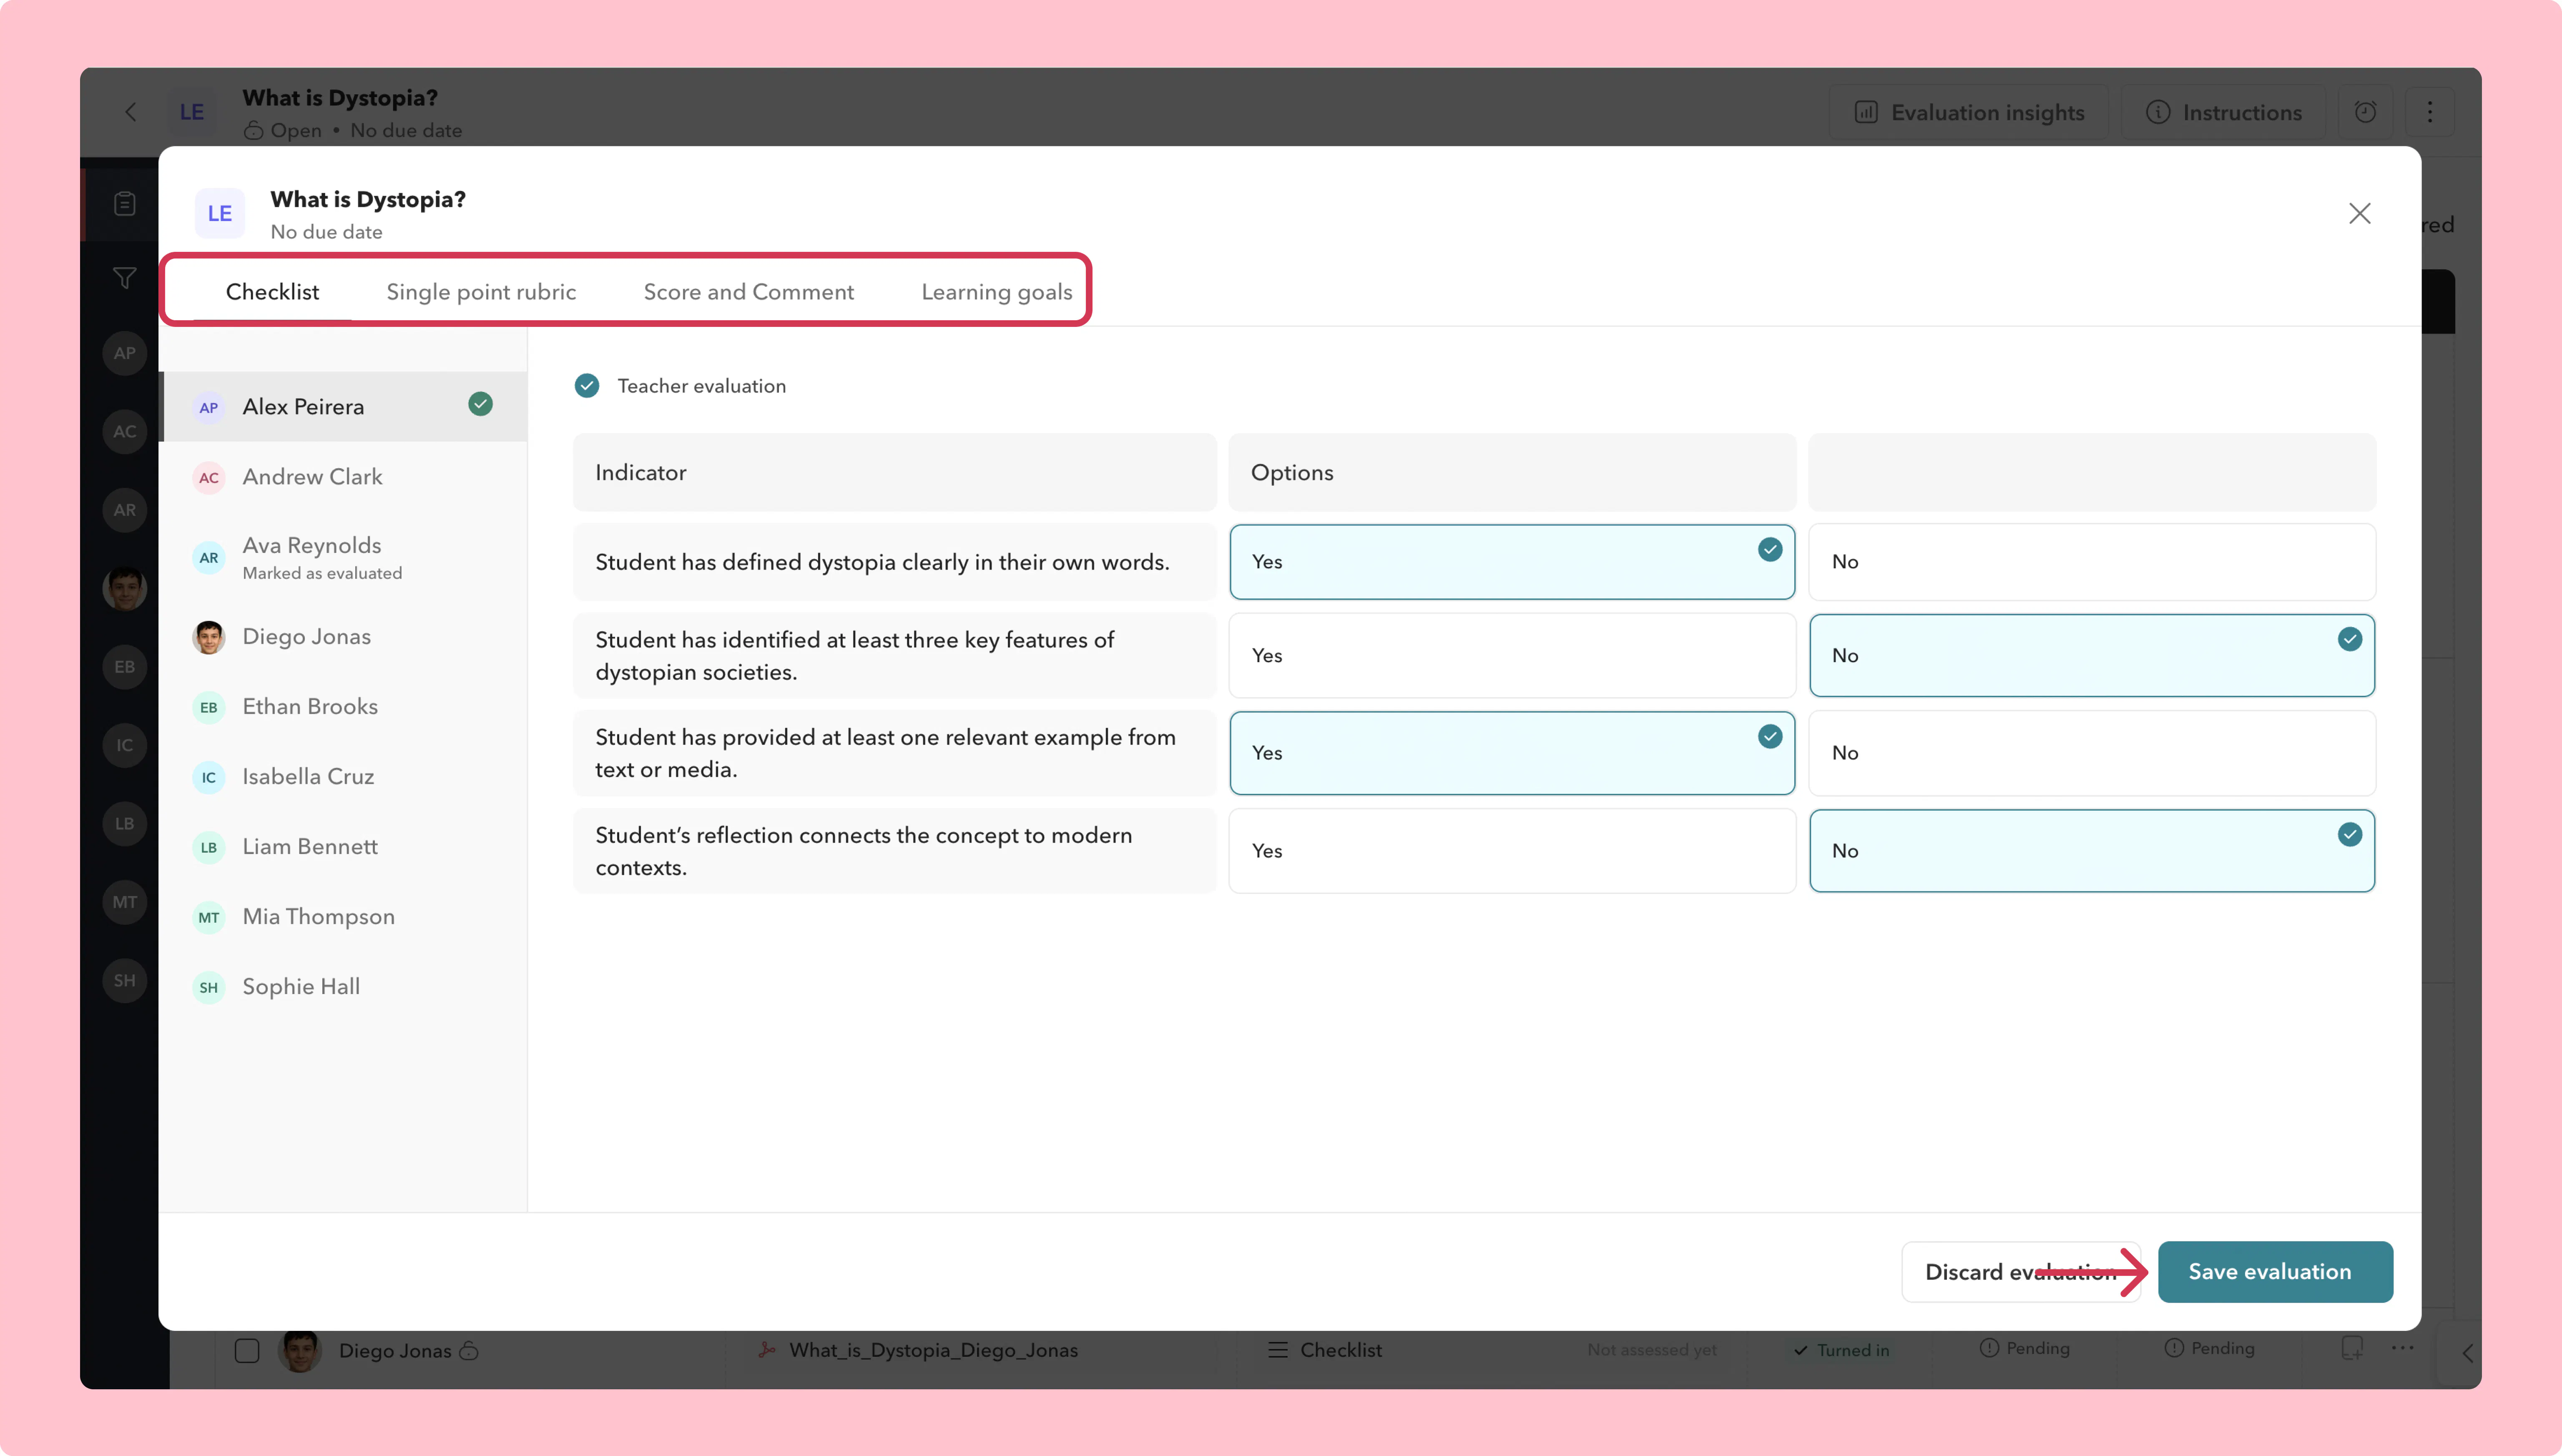Click the IC avatar beside Isabella Cruz
The width and height of the screenshot is (2562, 1456).
point(208,777)
